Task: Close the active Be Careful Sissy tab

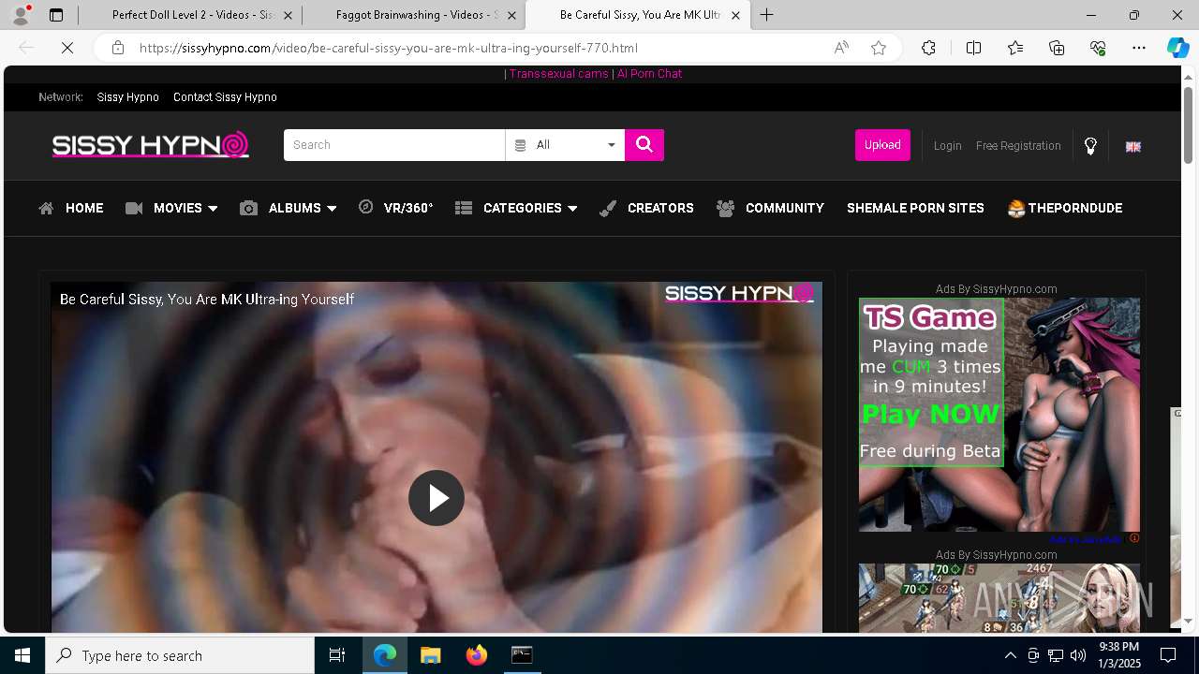Action: [x=735, y=15]
